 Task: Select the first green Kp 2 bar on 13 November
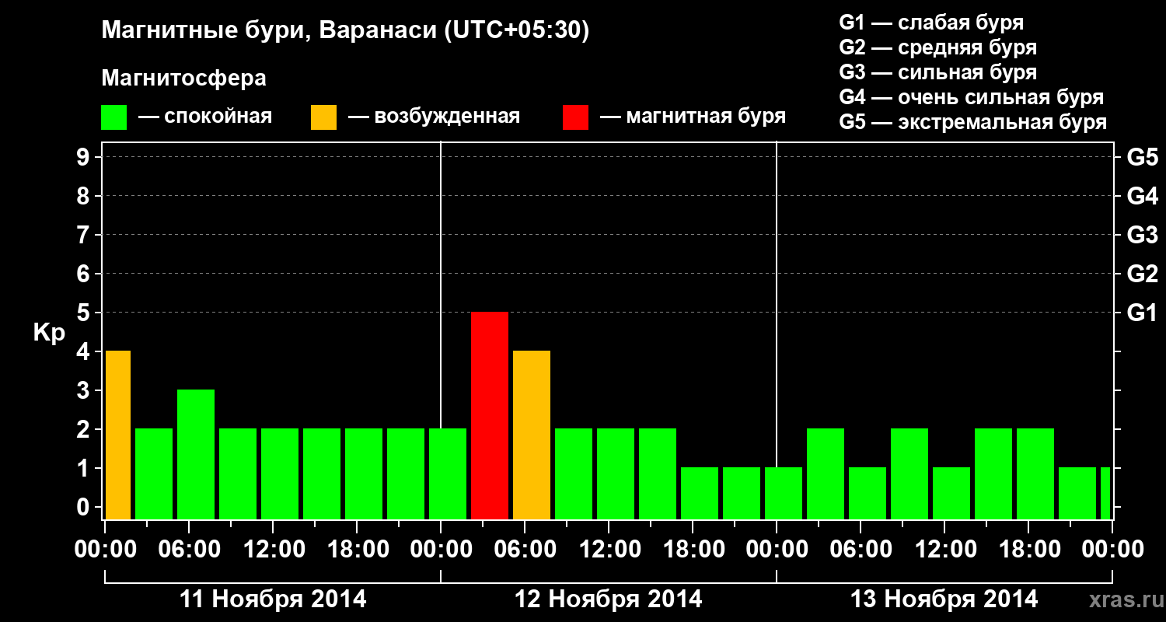coord(826,473)
